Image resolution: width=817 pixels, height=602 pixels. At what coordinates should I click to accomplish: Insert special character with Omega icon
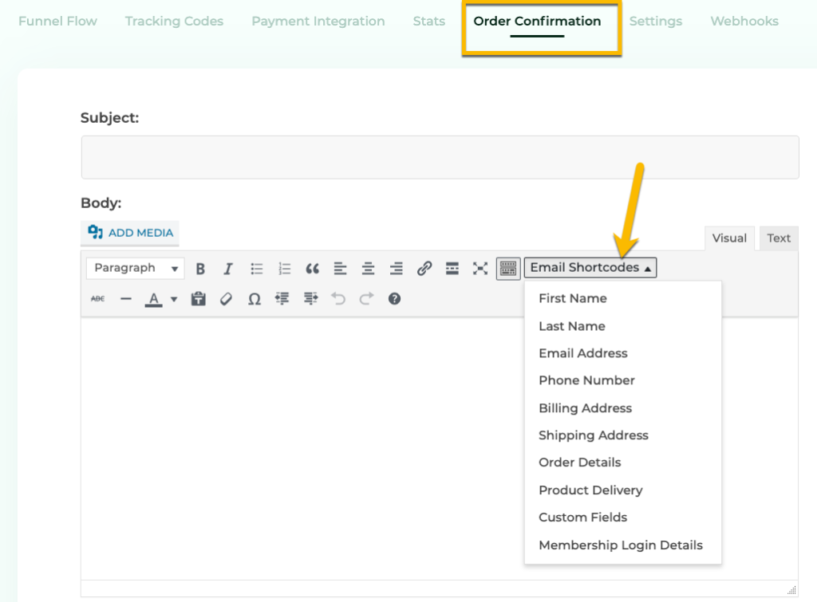(255, 299)
